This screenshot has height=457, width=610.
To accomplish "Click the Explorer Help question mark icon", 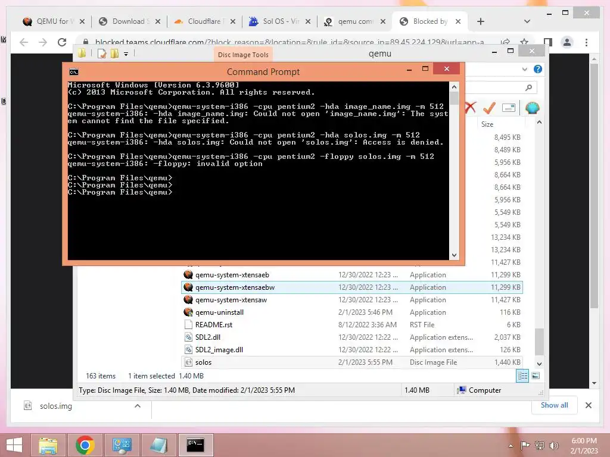I will (x=538, y=69).
